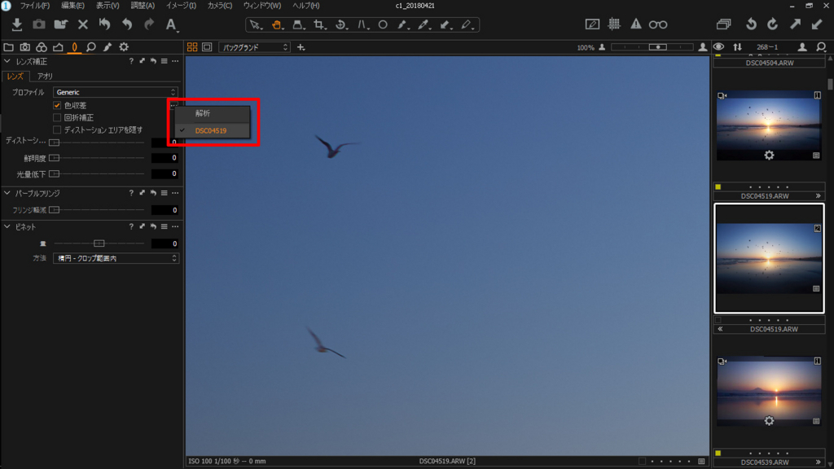834x469 pixels.
Task: Open the レンズ補正 panel three-dot menu
Action: (176, 61)
